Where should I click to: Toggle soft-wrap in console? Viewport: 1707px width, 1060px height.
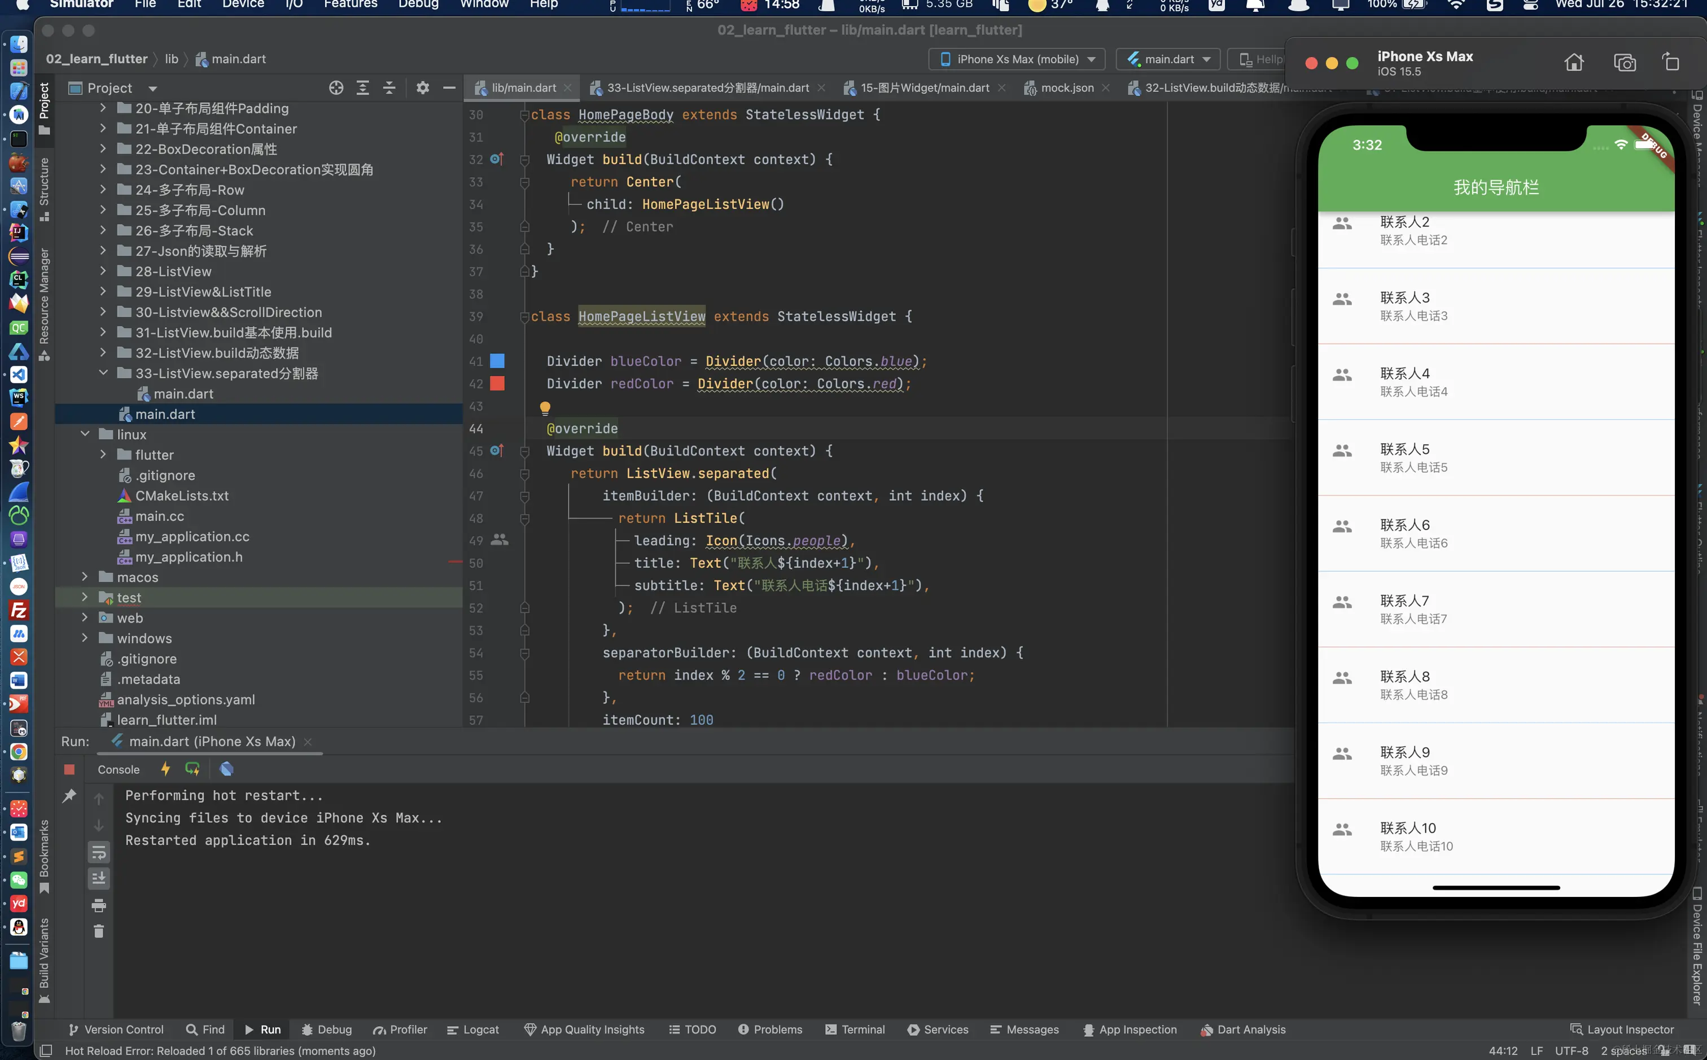click(x=99, y=852)
